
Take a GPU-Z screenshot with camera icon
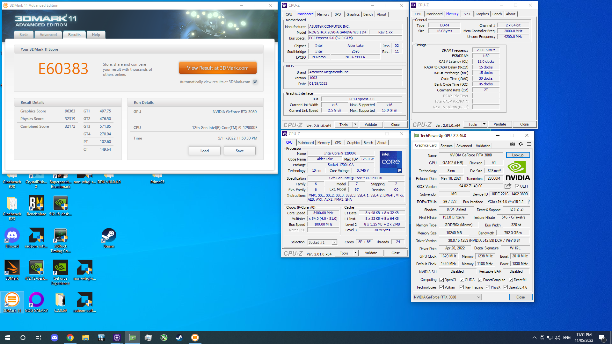(513, 144)
